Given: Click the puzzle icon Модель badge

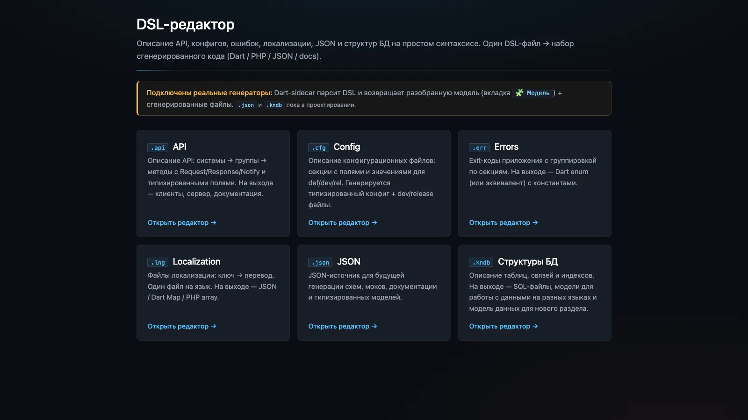Looking at the screenshot, I should (x=533, y=93).
